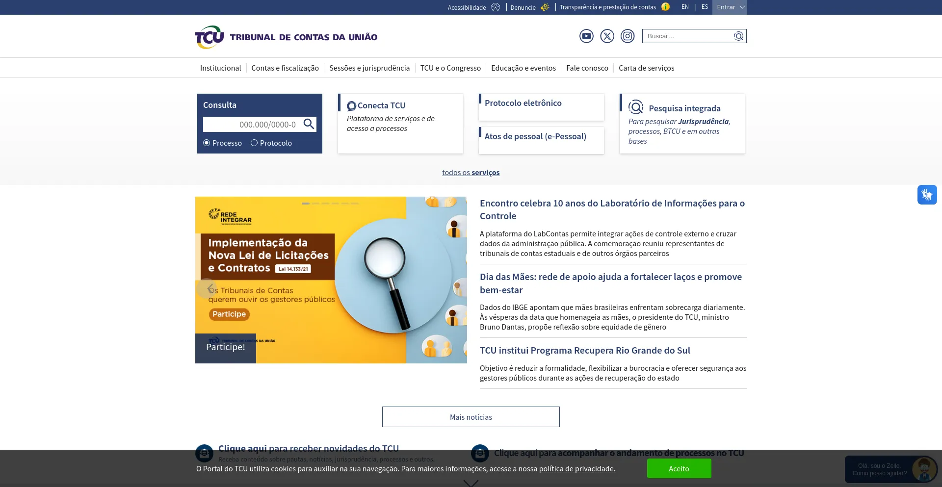Click the Transparência info icon
The height and width of the screenshot is (487, 942).
665,7
